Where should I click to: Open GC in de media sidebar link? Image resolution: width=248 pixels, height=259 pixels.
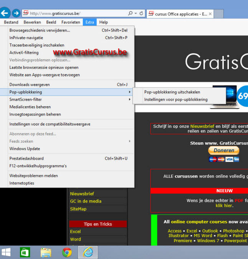[86, 201]
